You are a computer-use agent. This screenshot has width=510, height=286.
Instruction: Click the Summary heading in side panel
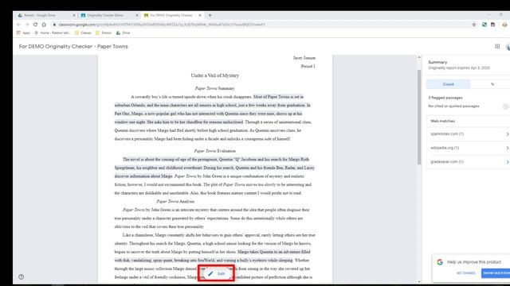pyautogui.click(x=437, y=62)
